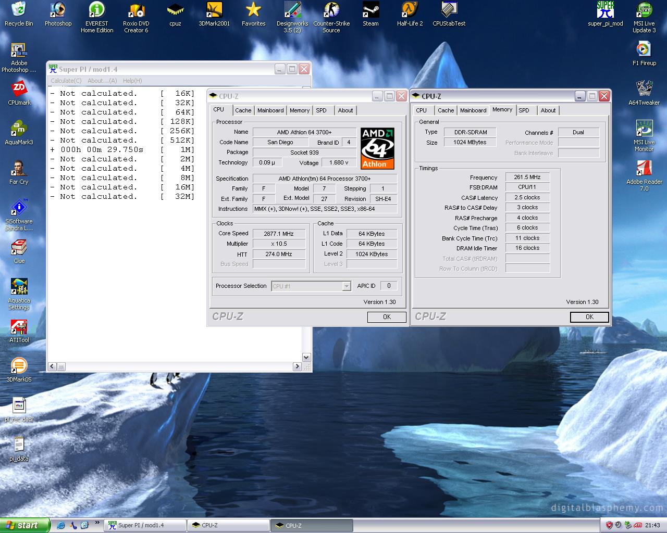Viewport: 667px width, 533px height.
Task: Launch the AquaMark3 shortcut
Action: point(19,133)
